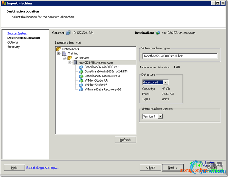The height and width of the screenshot is (177, 228).
Task: Click the Jonathan56-win2003src-2-RDM VM icon
Action: click(81, 71)
